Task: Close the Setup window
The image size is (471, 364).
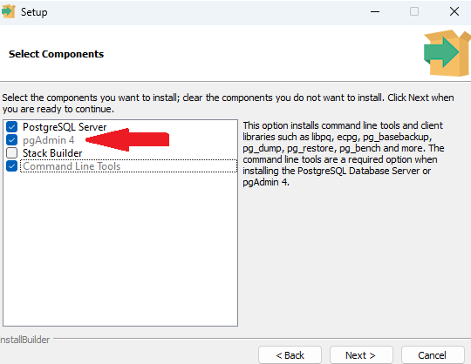Action: point(454,11)
